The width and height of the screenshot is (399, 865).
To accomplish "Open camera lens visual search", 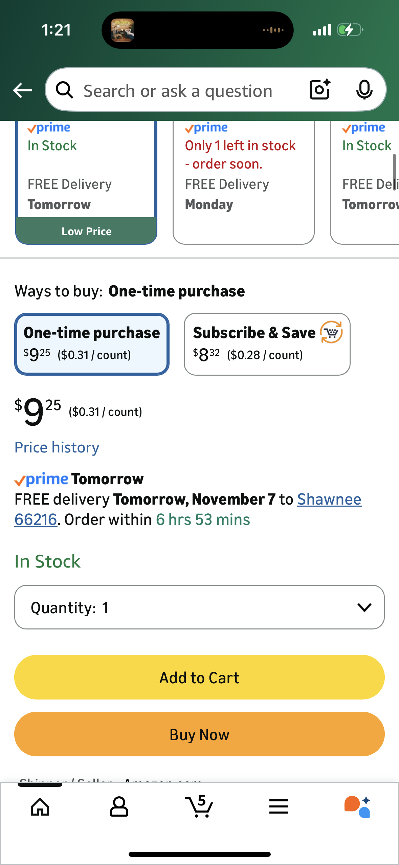I will (320, 90).
